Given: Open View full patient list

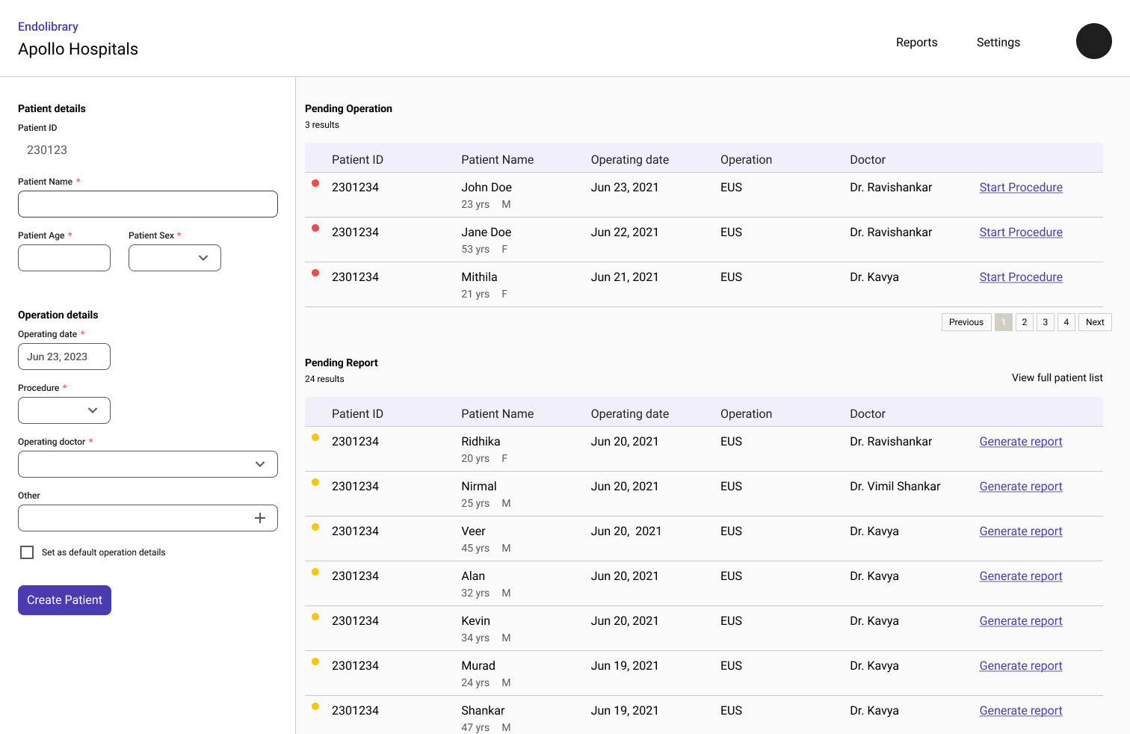Looking at the screenshot, I should point(1057,377).
